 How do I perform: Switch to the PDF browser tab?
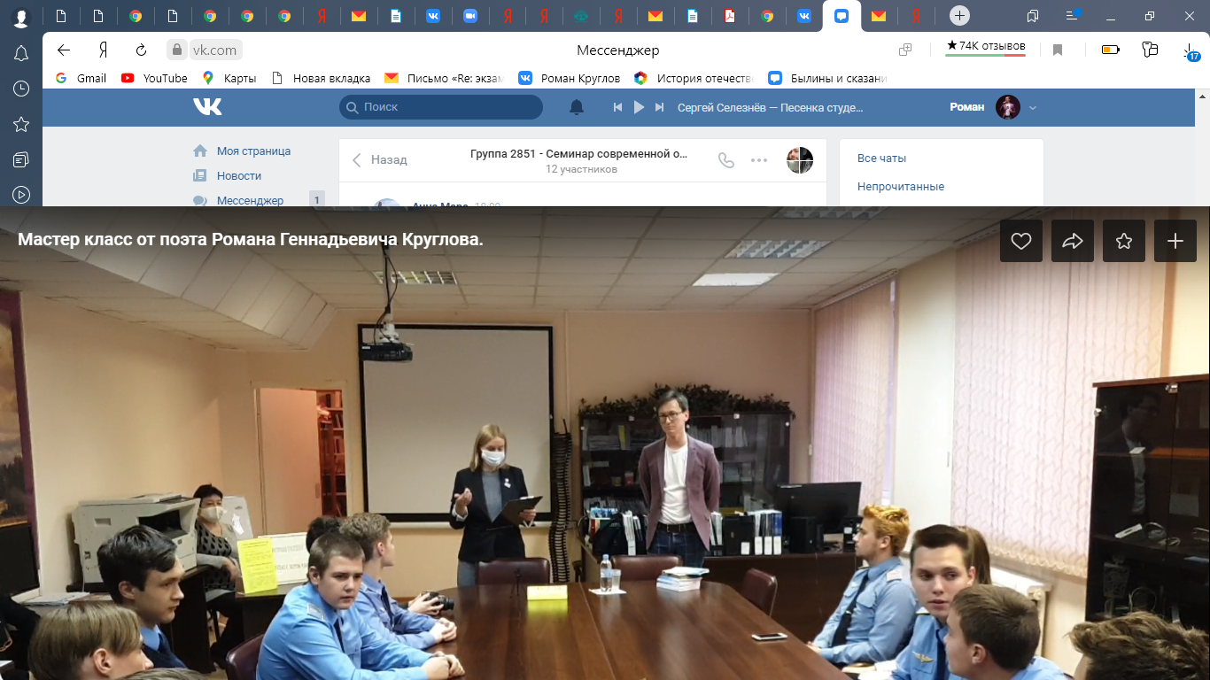pos(730,16)
